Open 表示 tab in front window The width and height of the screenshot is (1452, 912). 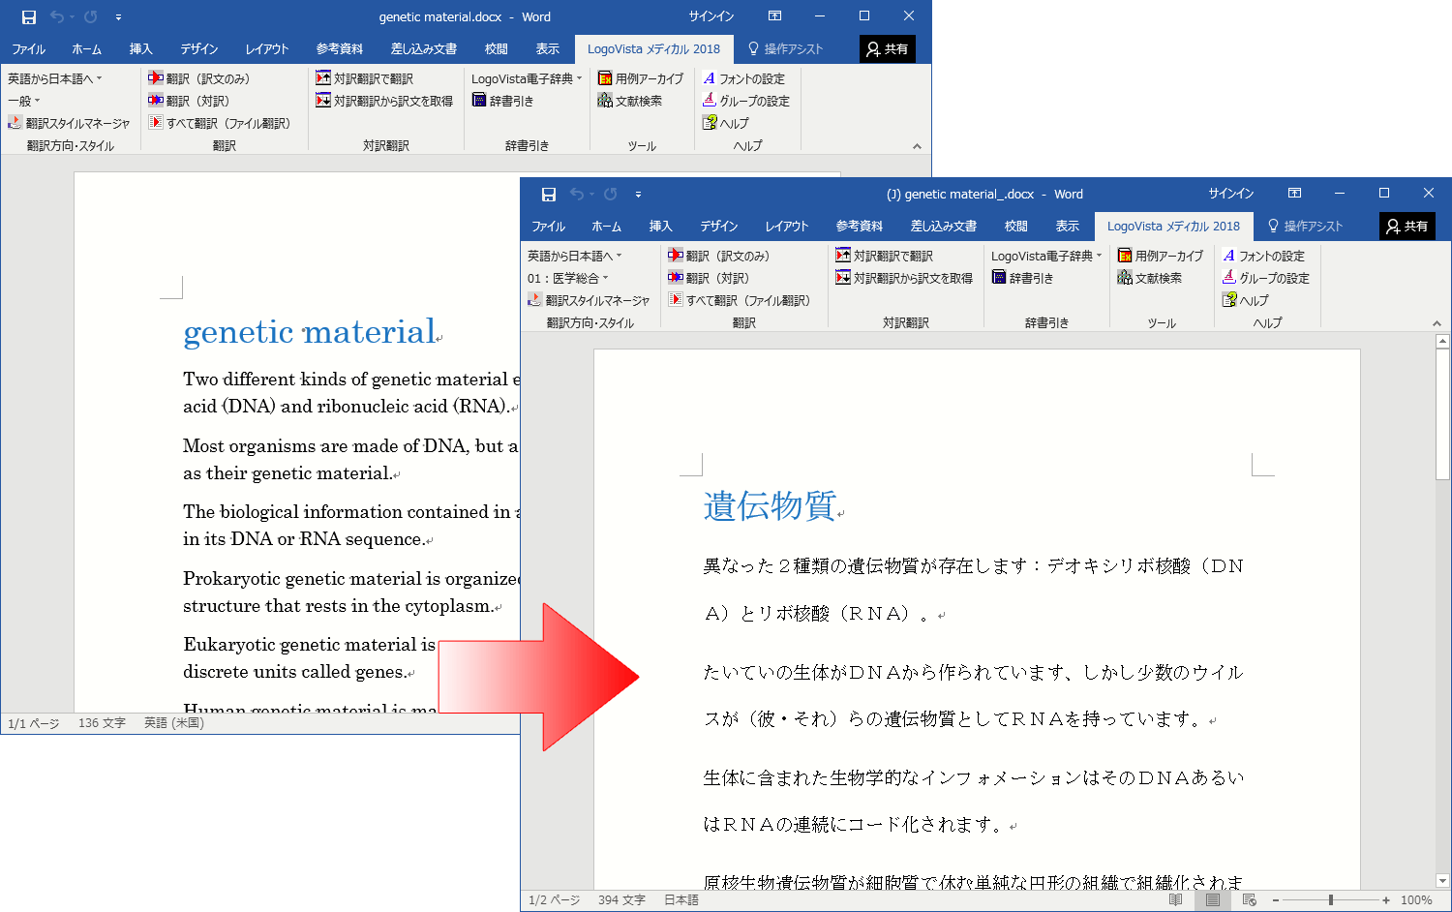click(1068, 226)
